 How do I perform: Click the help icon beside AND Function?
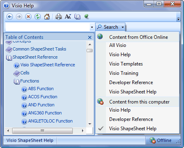[24, 106]
